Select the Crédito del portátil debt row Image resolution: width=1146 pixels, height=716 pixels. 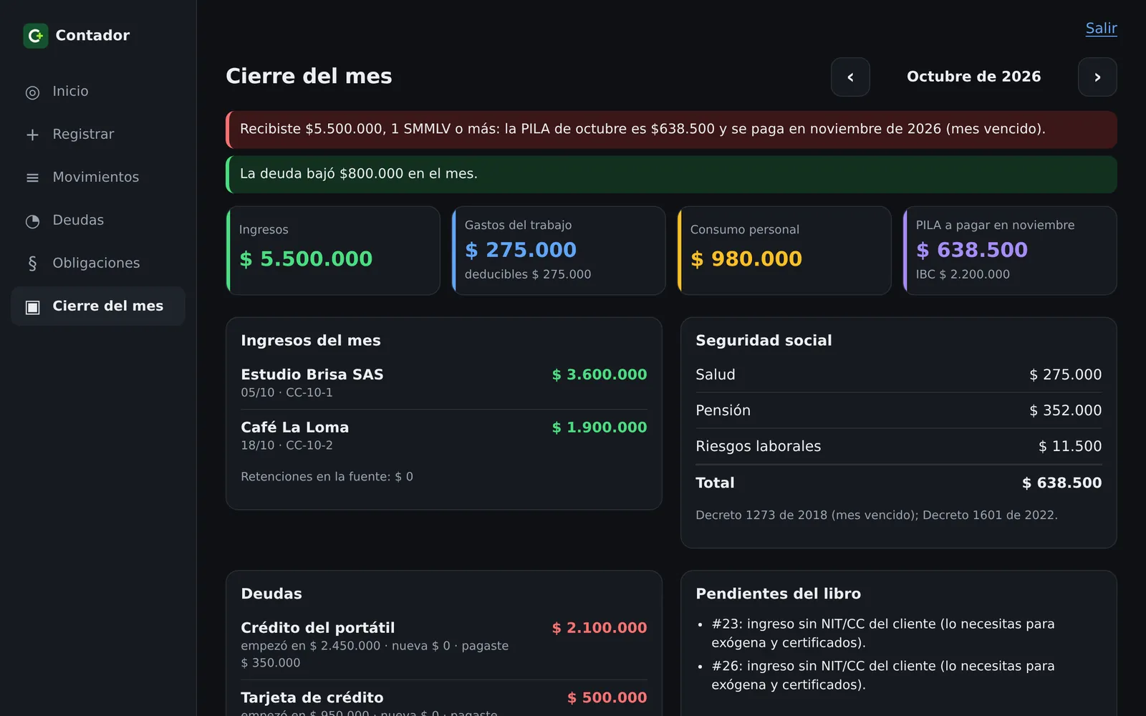(444, 644)
